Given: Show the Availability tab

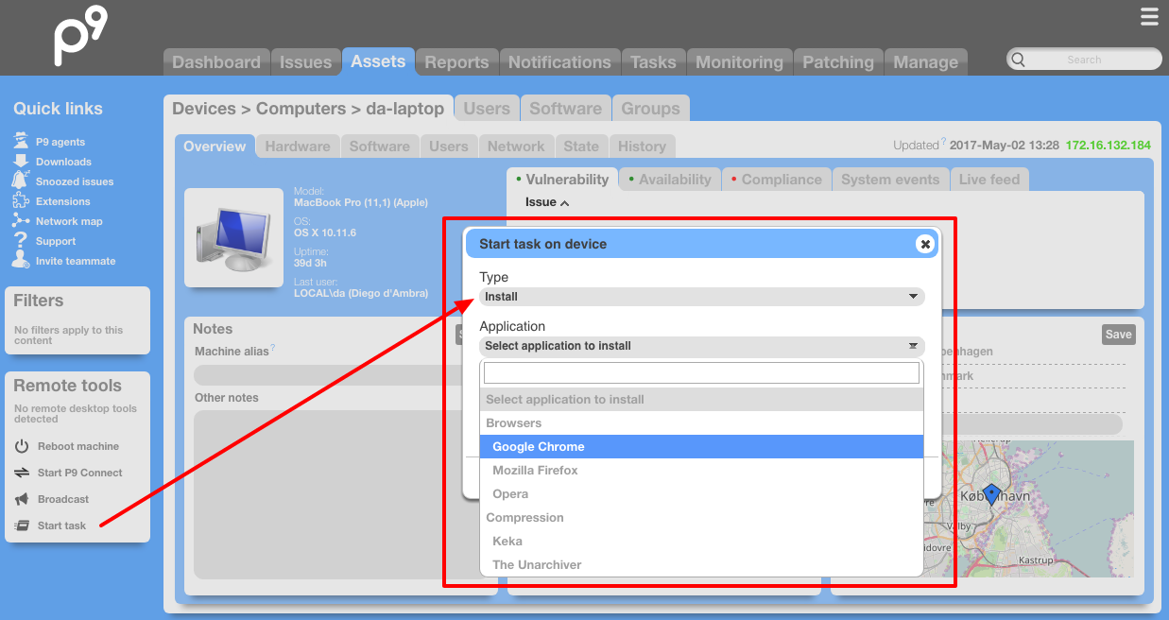Looking at the screenshot, I should tap(670, 180).
